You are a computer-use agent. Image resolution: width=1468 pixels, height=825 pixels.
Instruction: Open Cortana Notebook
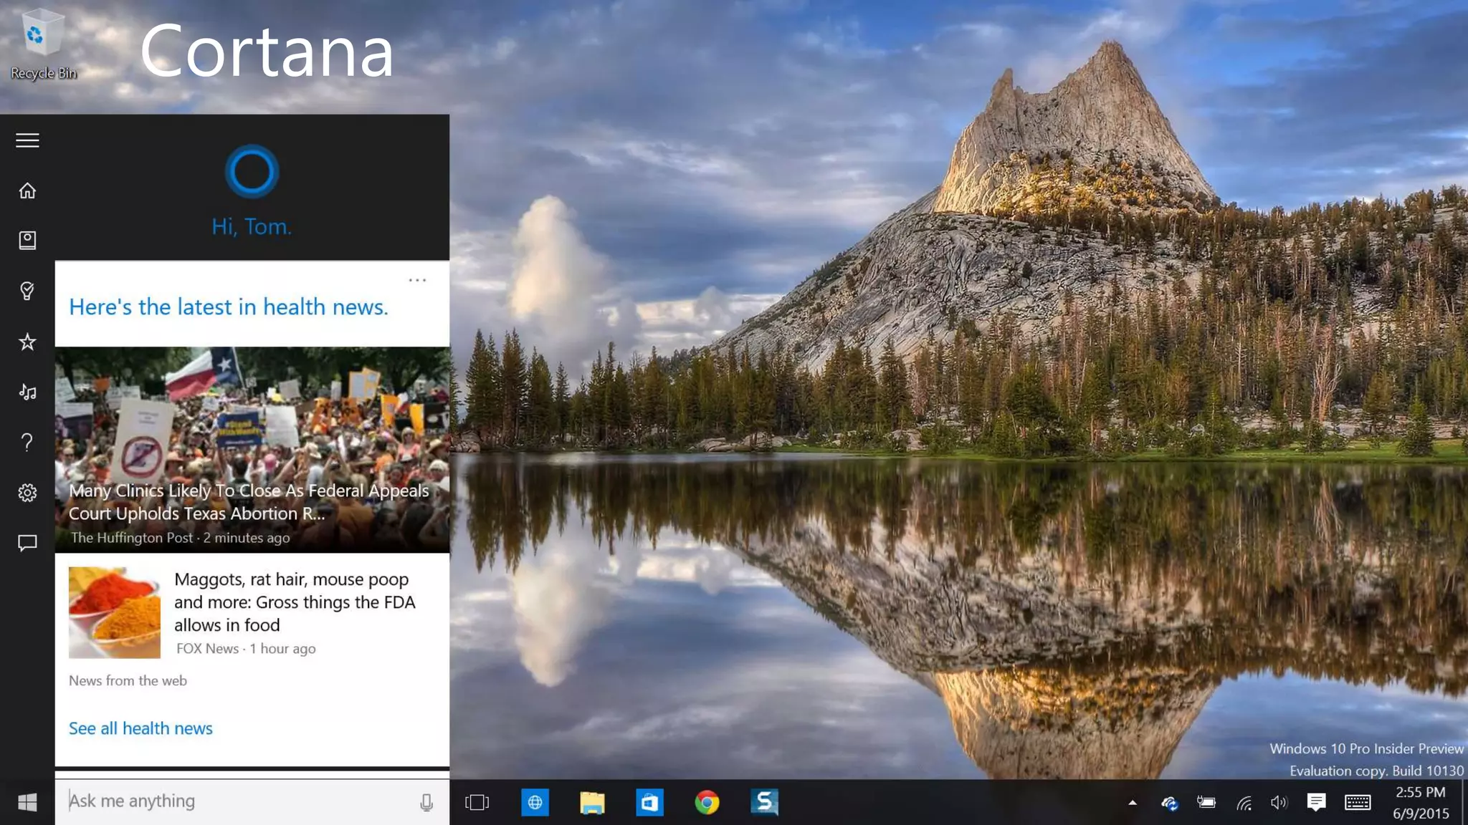pyautogui.click(x=27, y=241)
